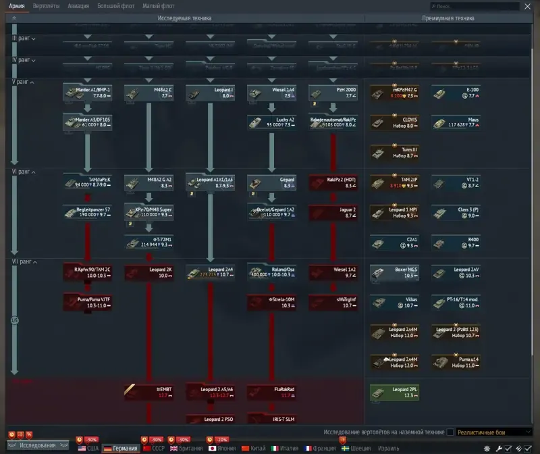The image size is (540, 454).
Task: Switch to the Вертолёты tab
Action: (x=46, y=6)
